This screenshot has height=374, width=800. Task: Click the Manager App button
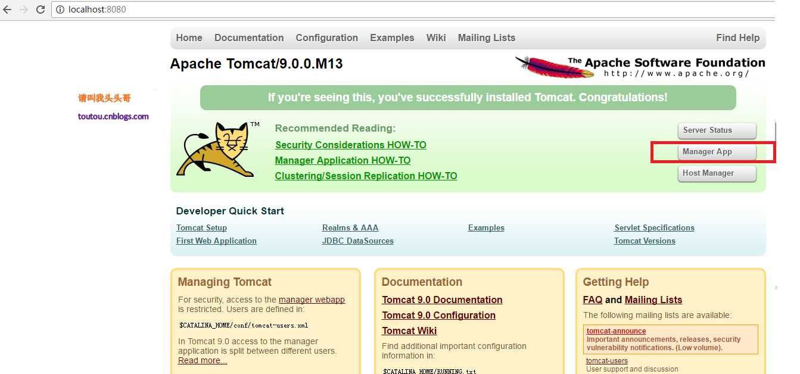[x=717, y=152]
